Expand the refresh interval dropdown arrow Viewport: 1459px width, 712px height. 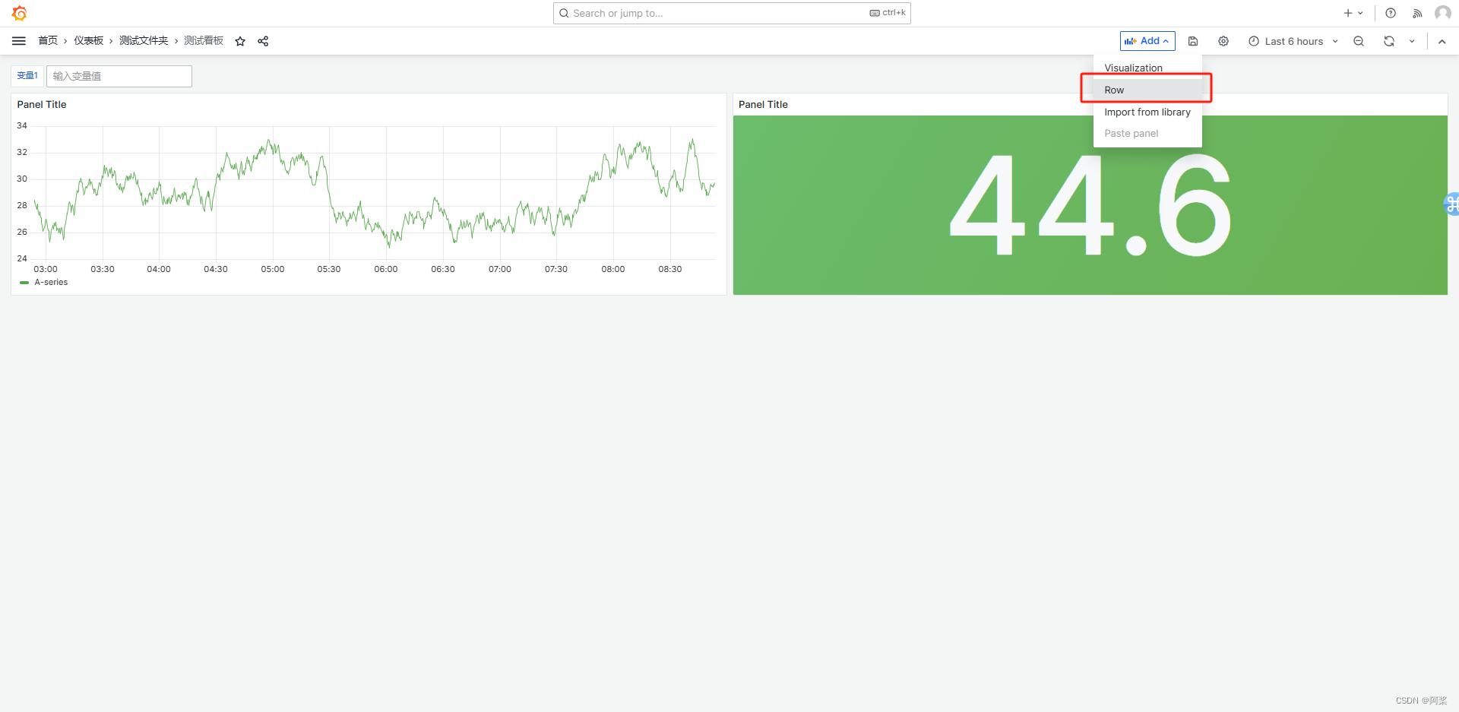click(x=1412, y=41)
